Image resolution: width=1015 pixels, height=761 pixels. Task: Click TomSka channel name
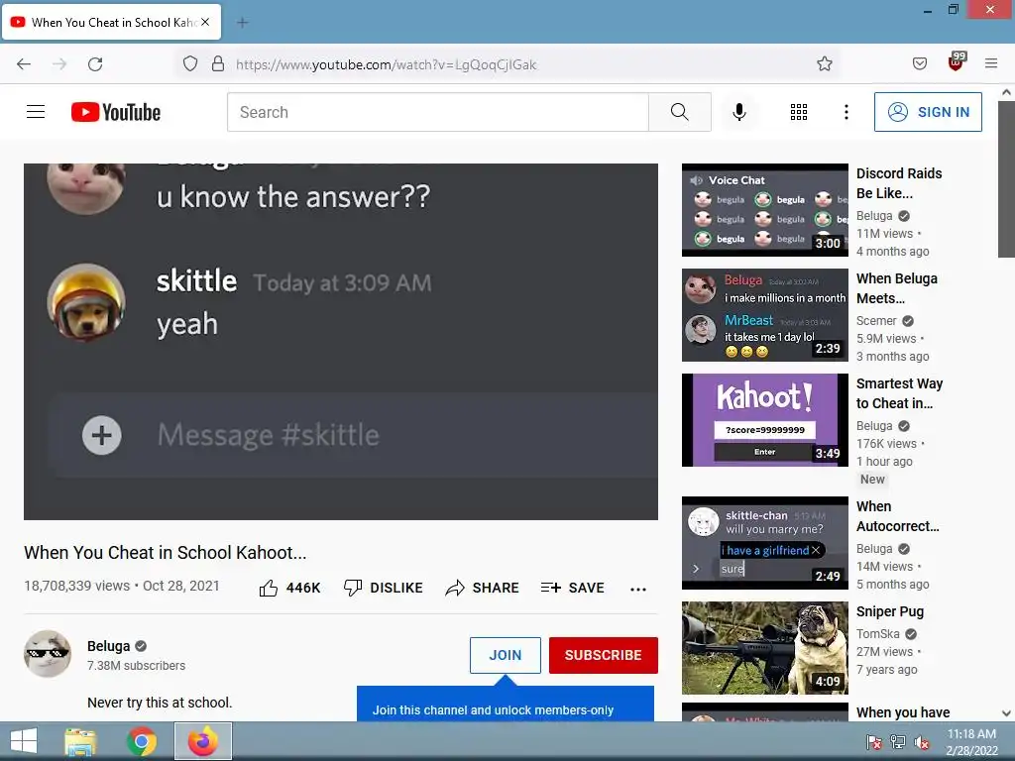pyautogui.click(x=878, y=634)
